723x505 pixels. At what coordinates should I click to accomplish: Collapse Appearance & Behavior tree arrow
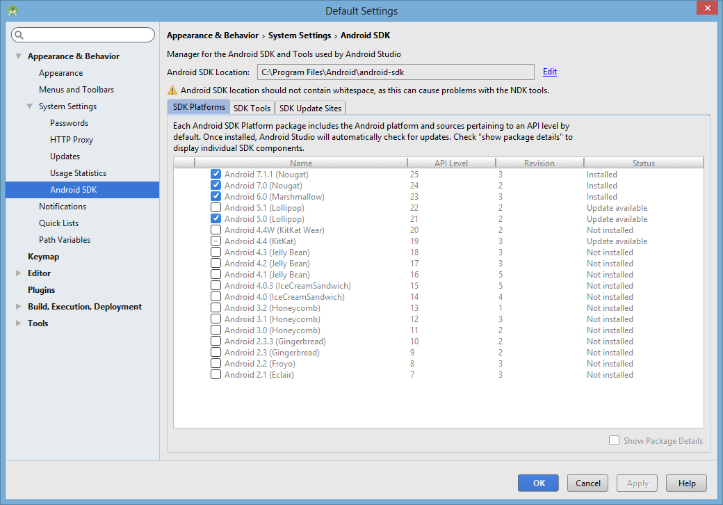click(x=19, y=56)
